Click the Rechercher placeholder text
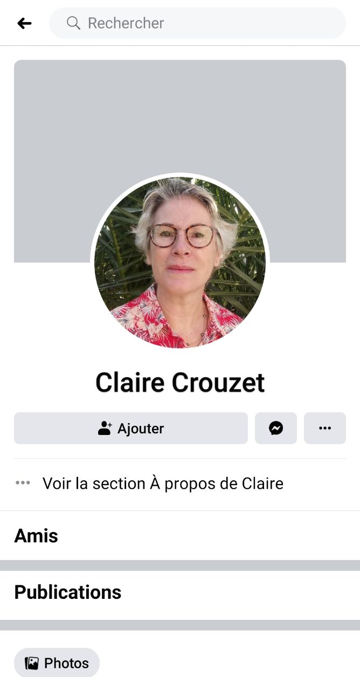The image size is (360, 677). click(x=126, y=23)
